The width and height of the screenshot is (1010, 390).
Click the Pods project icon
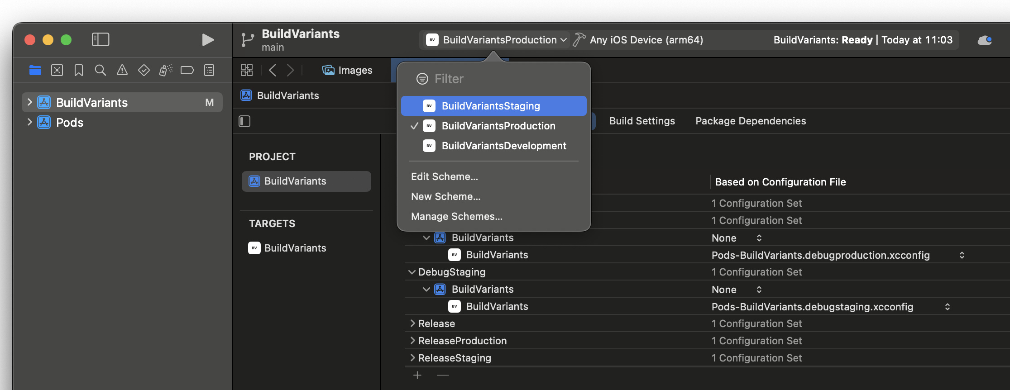(x=44, y=122)
